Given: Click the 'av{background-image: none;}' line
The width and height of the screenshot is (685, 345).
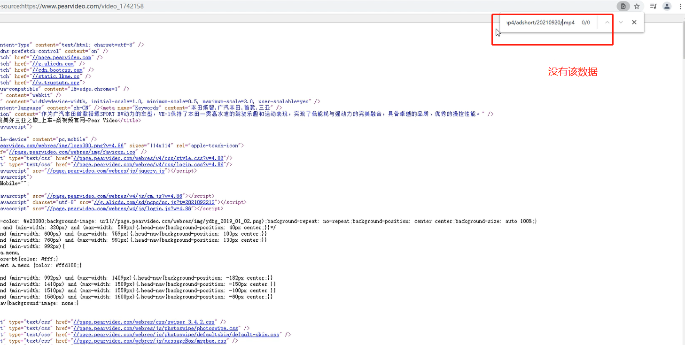Looking at the screenshot, I should point(39,303).
